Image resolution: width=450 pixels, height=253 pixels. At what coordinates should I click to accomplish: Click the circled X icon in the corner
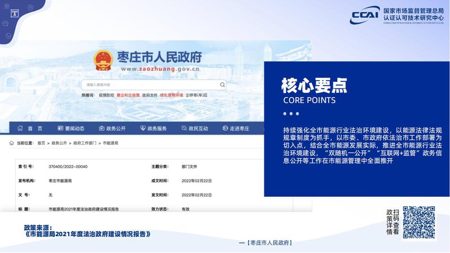point(30,7)
